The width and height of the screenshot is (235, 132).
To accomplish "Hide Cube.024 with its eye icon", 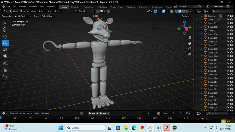I will coord(228,107).
